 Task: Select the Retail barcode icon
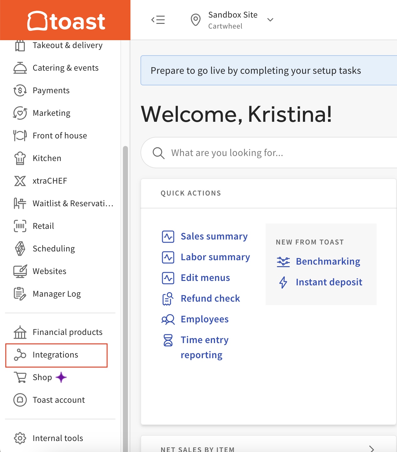point(20,226)
